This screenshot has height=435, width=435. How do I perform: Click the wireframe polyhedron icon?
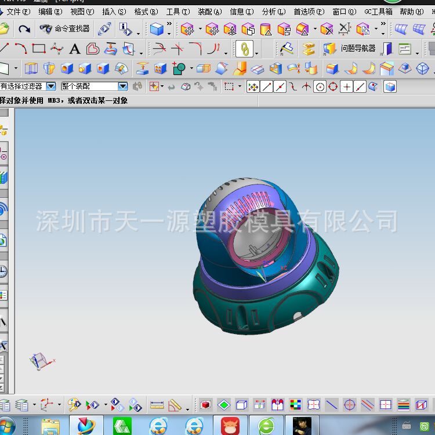click(x=422, y=68)
